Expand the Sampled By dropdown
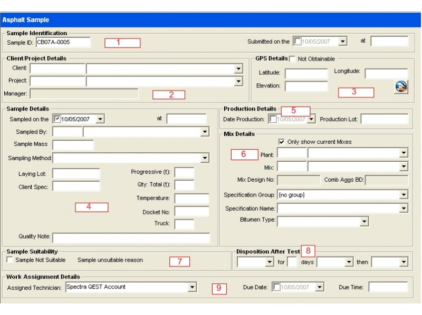 (206, 132)
